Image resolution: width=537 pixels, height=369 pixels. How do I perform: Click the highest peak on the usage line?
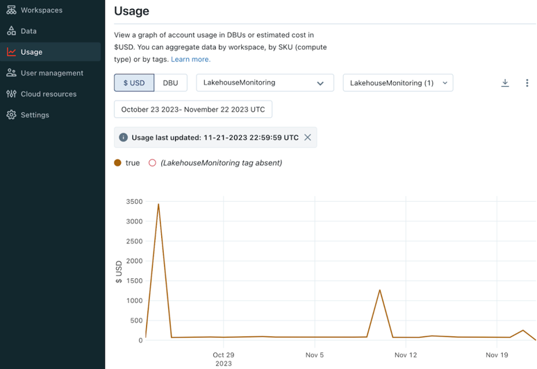click(x=158, y=205)
